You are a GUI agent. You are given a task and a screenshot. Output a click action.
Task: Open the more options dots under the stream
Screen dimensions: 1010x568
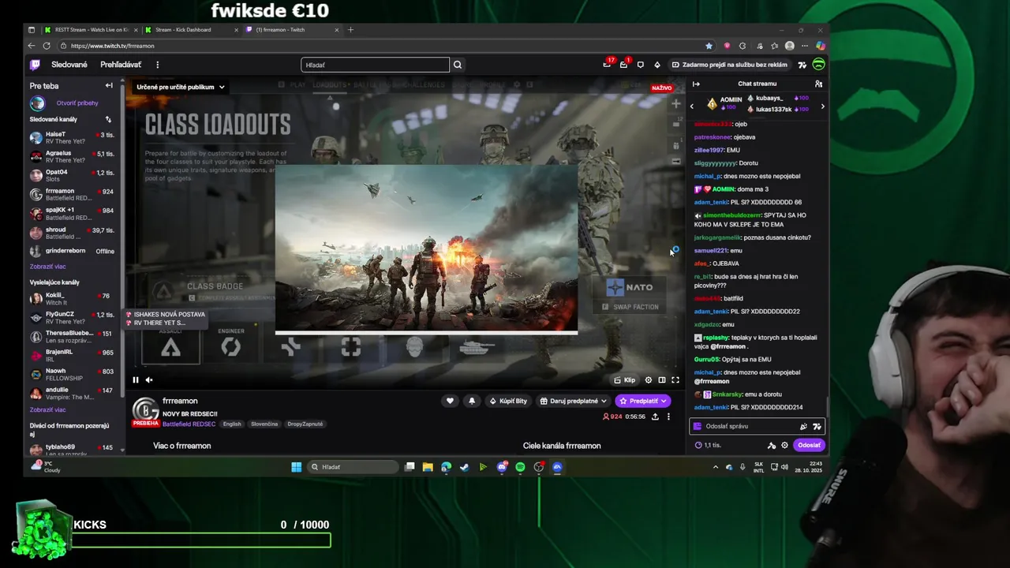coord(668,417)
